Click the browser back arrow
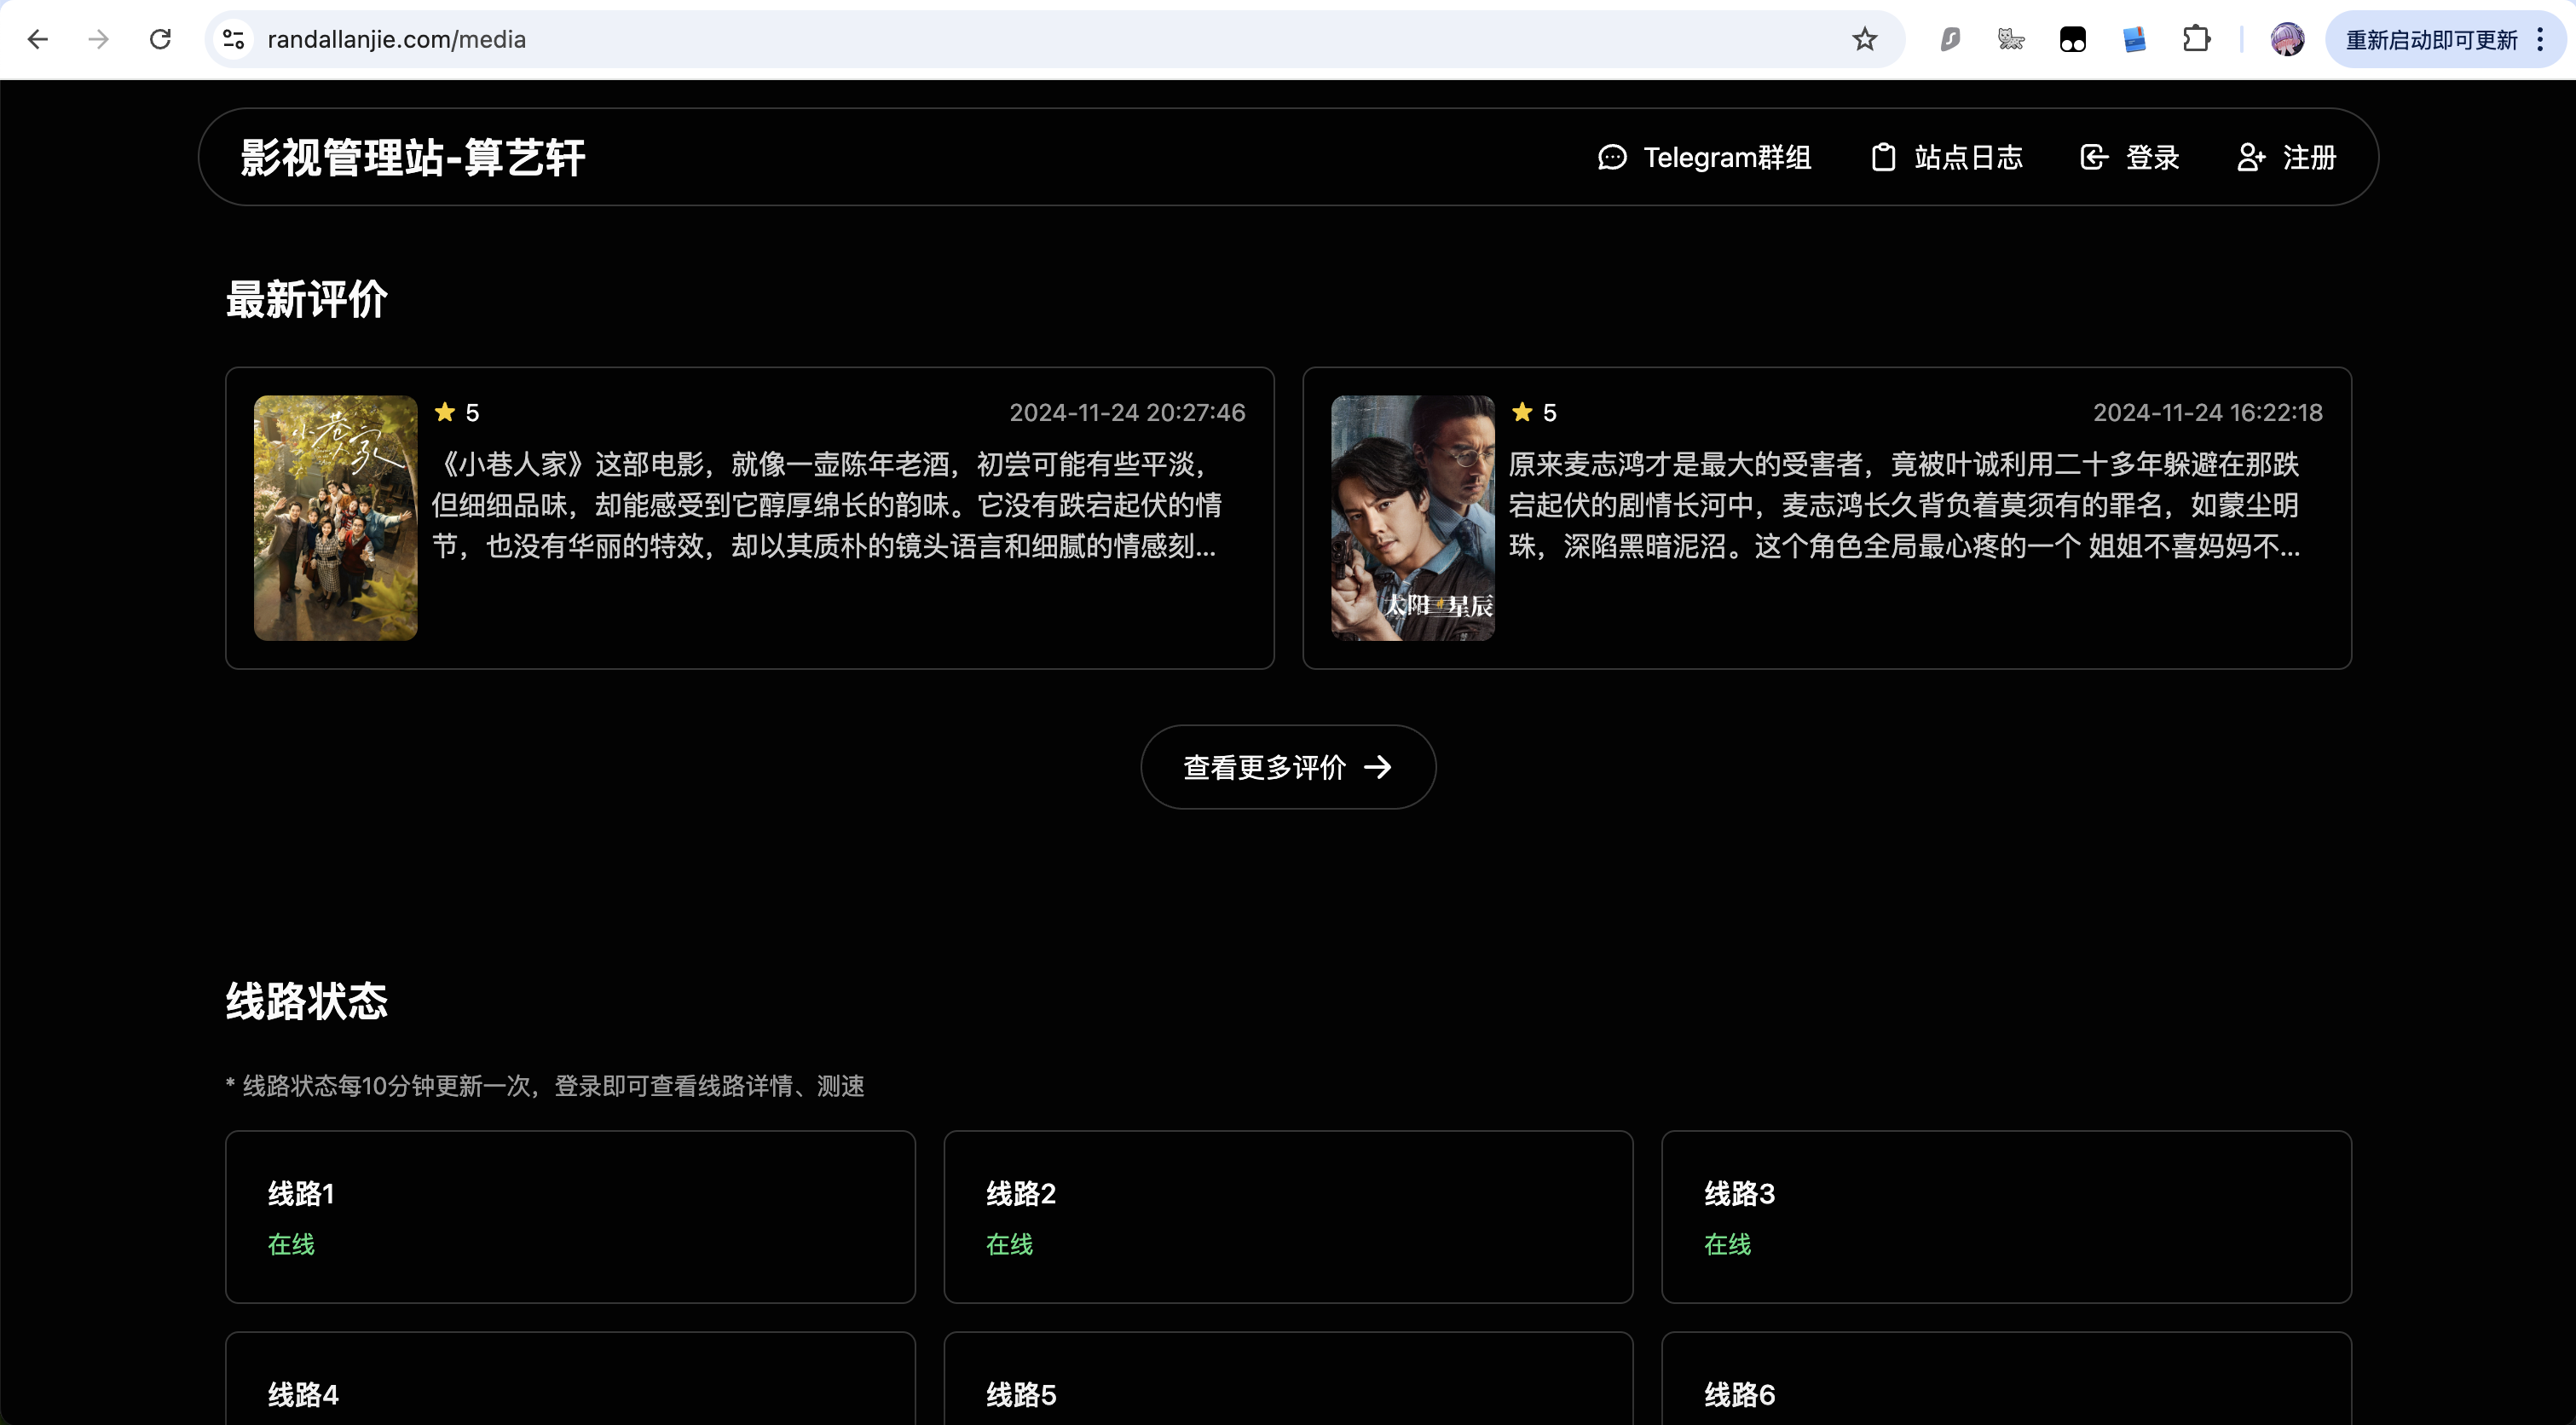Screen dimensions: 2576x1425 coord(38,39)
